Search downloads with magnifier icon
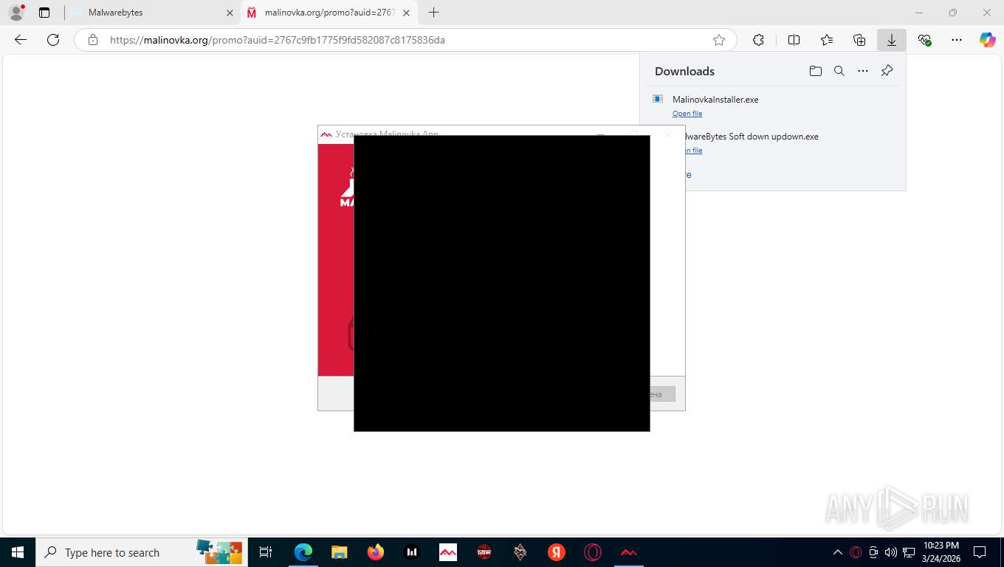The image size is (1004, 567). click(x=839, y=71)
